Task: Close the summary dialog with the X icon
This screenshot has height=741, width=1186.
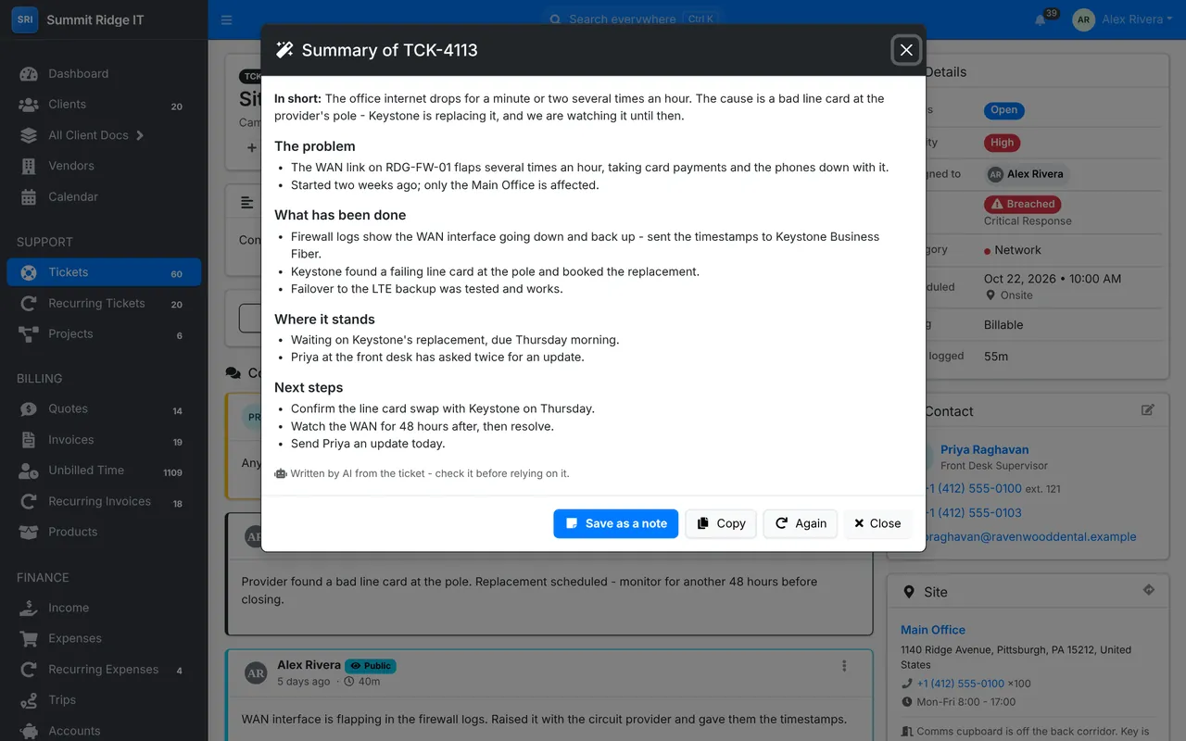Action: tap(906, 50)
